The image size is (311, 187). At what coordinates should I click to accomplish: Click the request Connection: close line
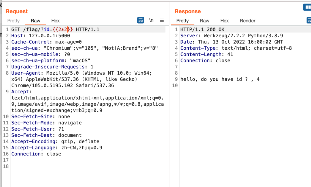(36, 154)
